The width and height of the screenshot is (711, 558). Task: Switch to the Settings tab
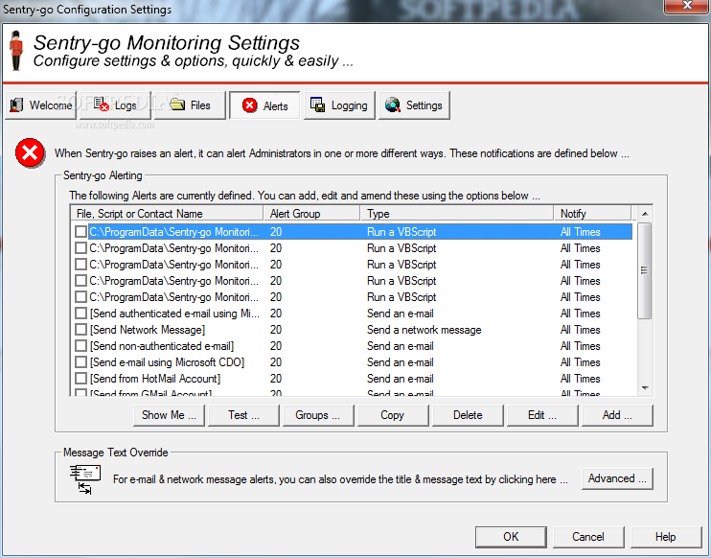[x=414, y=105]
